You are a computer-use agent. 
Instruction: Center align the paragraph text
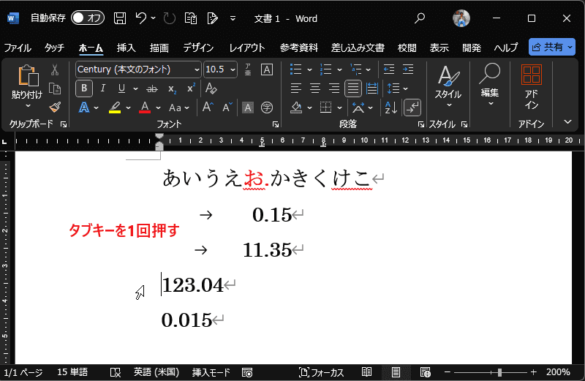(x=315, y=88)
